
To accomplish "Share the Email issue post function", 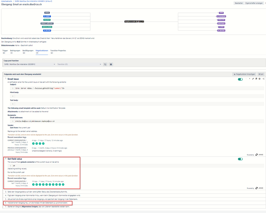I will point(263,79).
